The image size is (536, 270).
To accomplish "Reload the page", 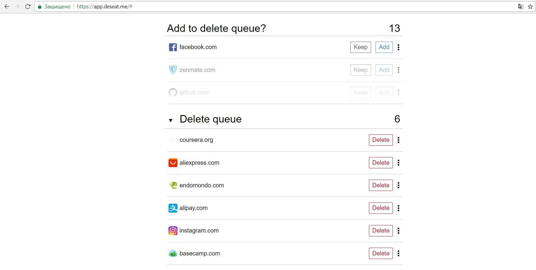I will [28, 7].
